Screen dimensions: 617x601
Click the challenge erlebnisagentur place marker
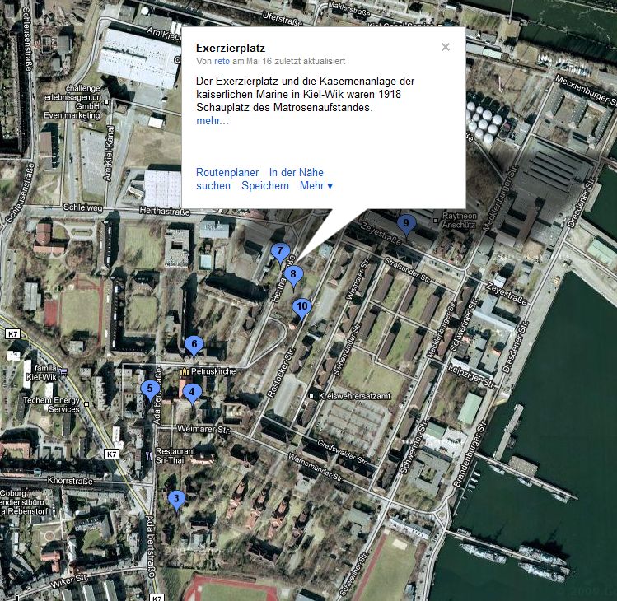(x=106, y=102)
